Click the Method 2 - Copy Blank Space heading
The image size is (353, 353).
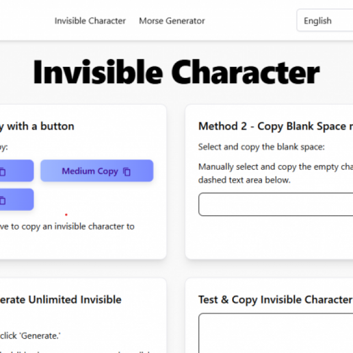click(x=276, y=126)
